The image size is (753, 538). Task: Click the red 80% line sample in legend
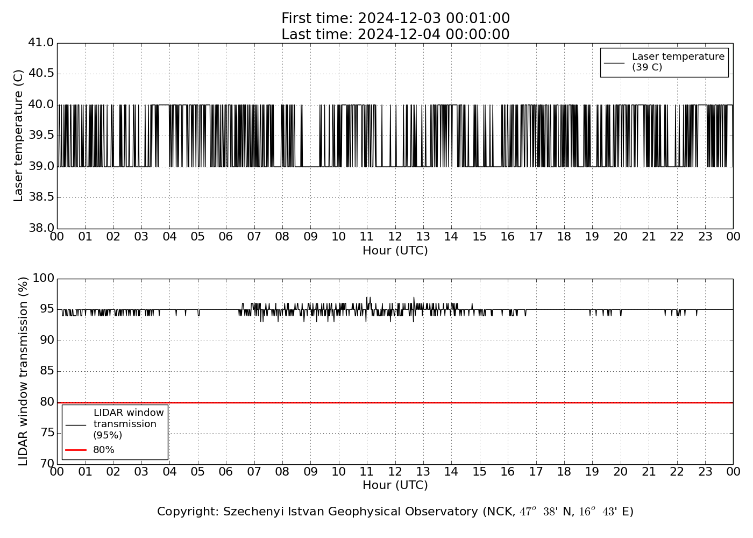76,450
